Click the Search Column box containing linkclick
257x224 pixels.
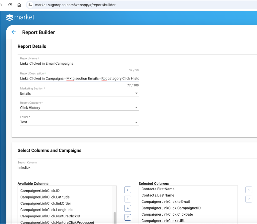point(67,168)
